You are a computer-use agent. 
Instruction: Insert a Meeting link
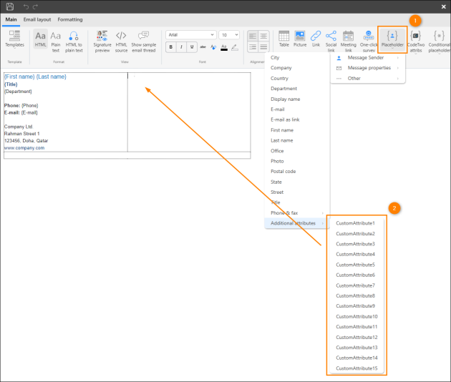(x=348, y=41)
